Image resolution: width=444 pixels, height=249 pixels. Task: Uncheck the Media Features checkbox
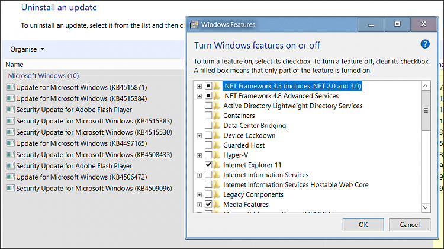pos(208,204)
